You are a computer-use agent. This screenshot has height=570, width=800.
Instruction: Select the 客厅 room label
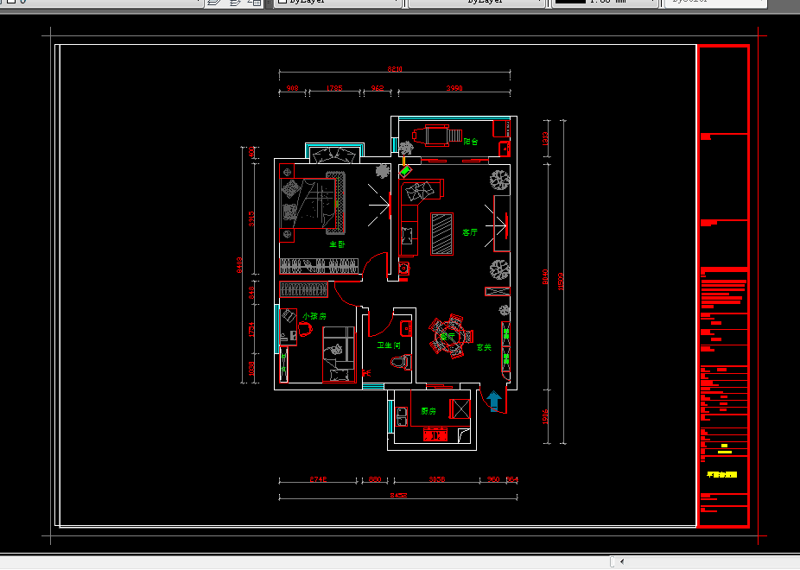pos(470,232)
